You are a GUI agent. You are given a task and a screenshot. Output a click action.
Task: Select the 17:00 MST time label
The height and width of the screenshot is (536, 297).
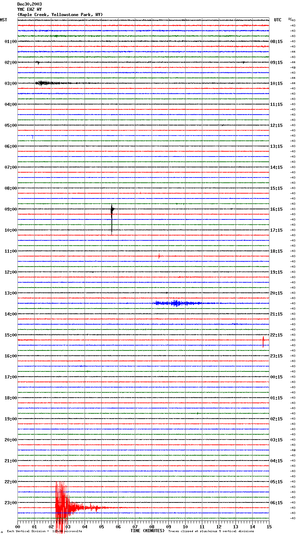pos(10,377)
